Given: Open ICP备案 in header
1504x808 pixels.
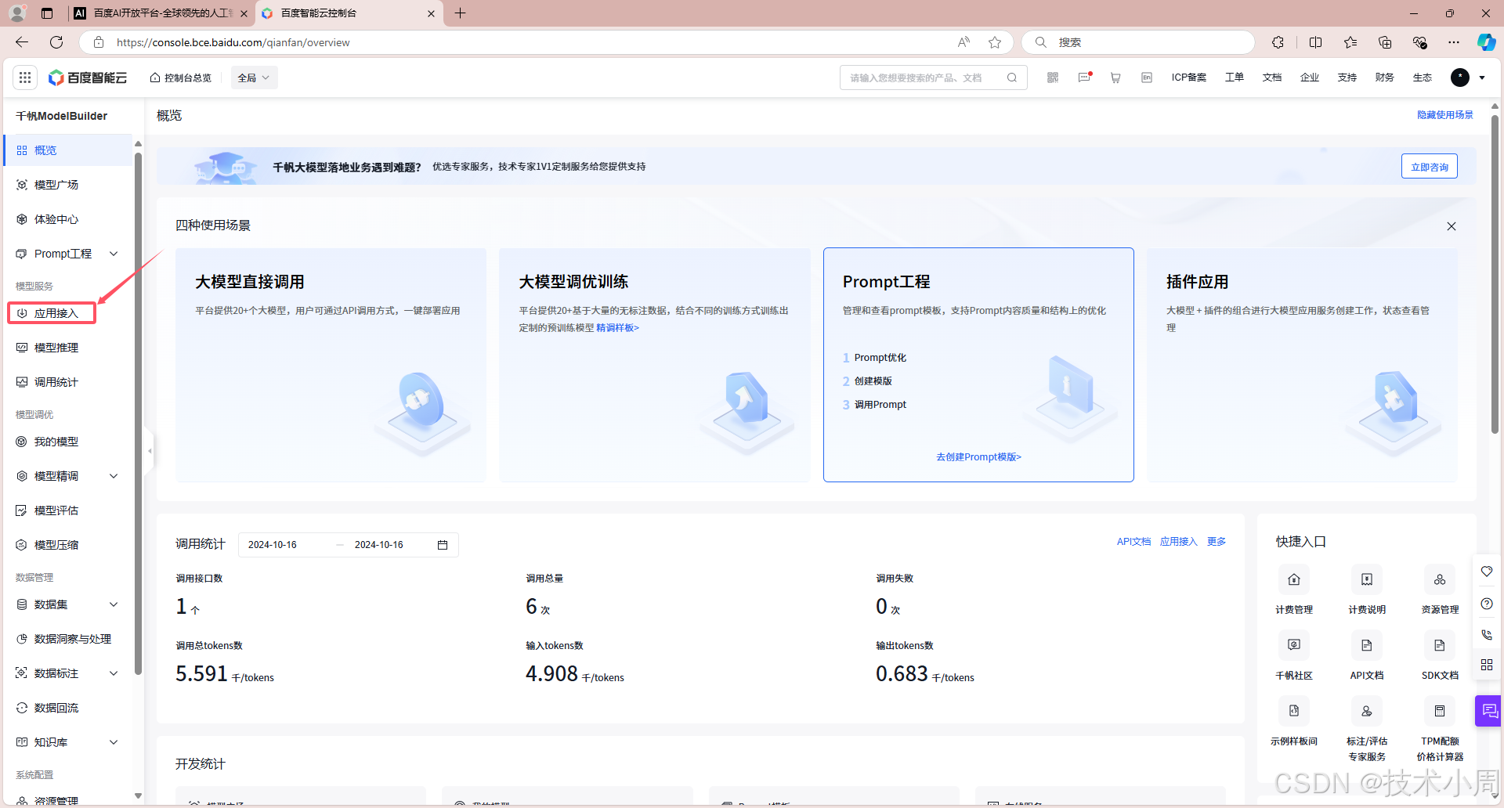Looking at the screenshot, I should 1188,78.
